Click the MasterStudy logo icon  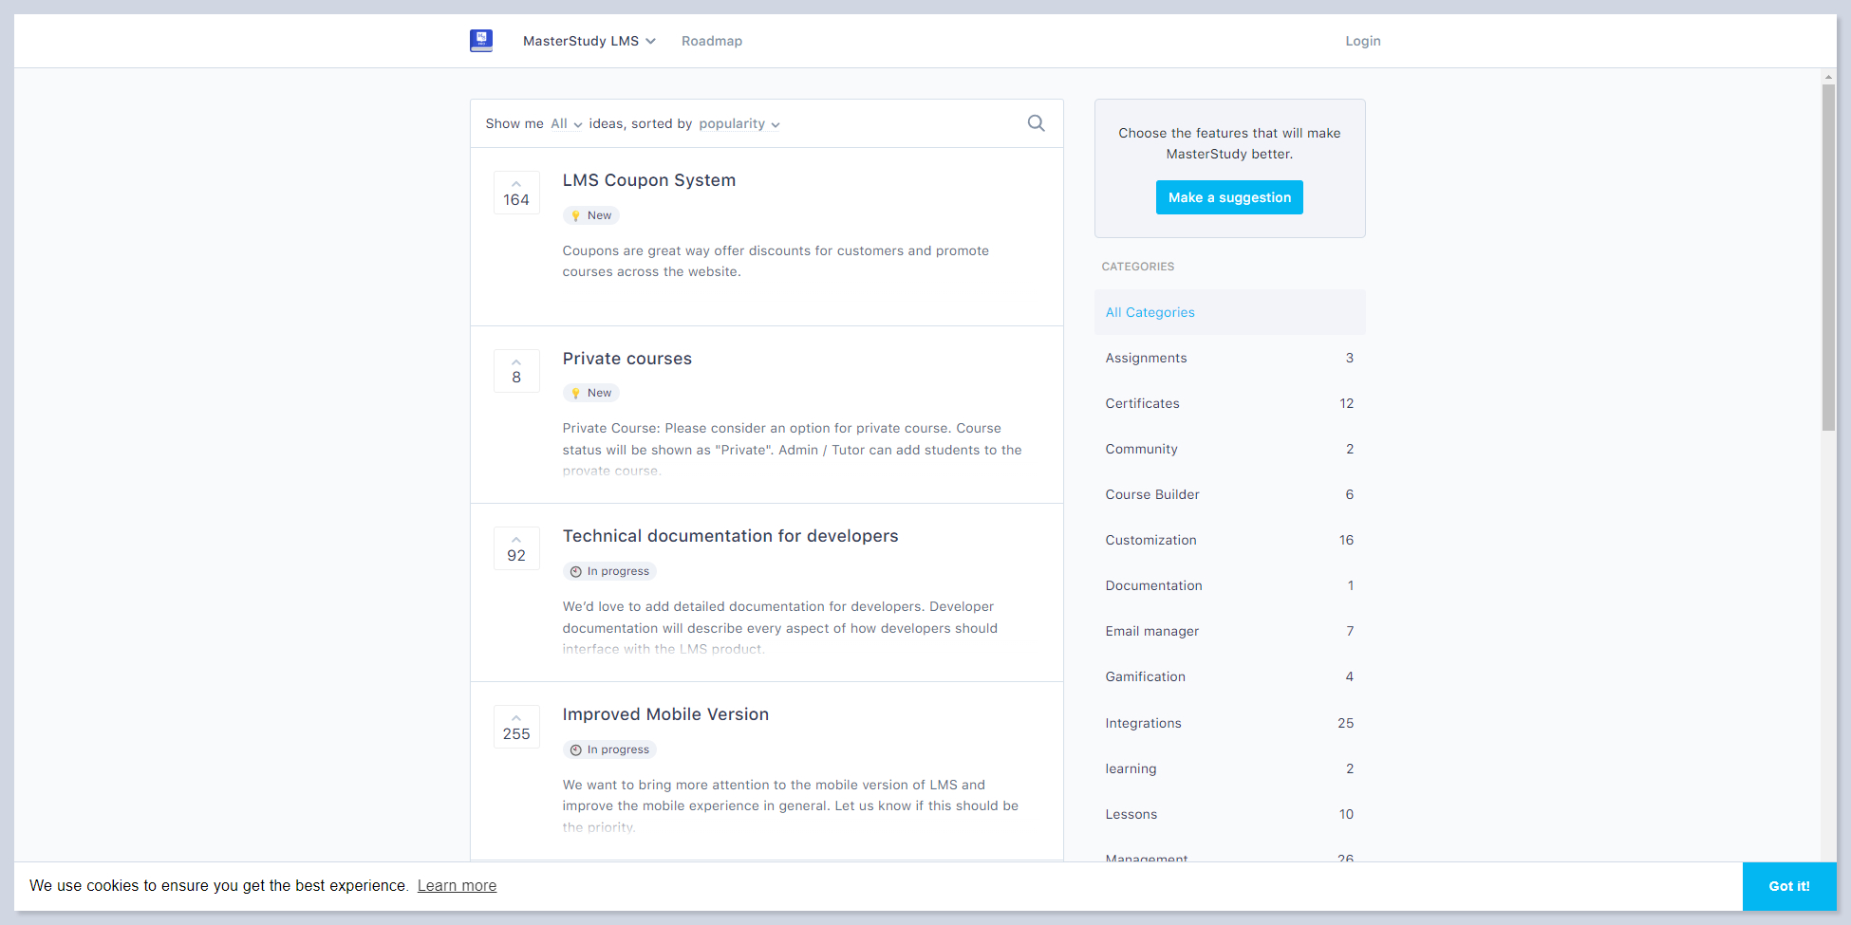tap(481, 41)
